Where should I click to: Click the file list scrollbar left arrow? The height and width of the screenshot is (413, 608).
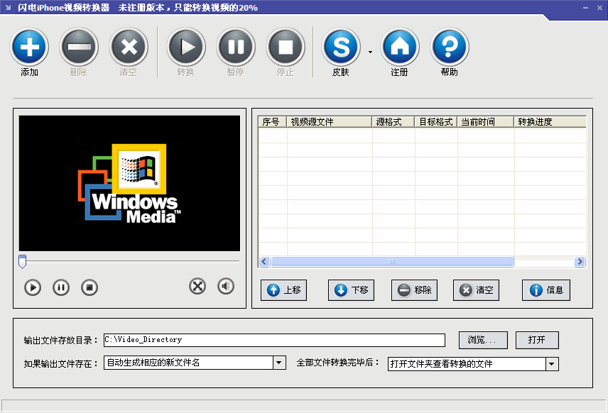264,262
